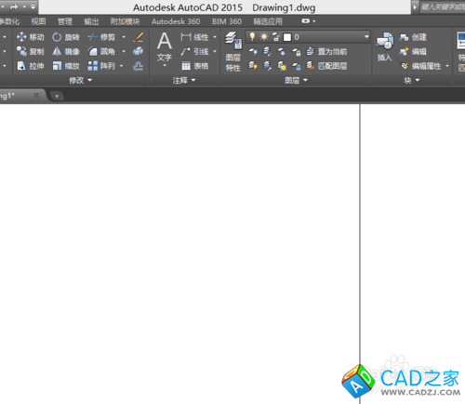The height and width of the screenshot is (404, 465).
Task: Expand the Fillet (圆角) dropdown arrow
Action: point(124,51)
